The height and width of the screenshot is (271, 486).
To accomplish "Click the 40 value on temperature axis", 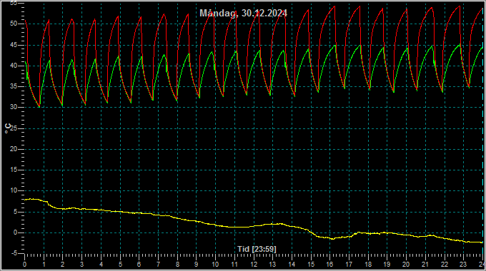I will (14, 66).
